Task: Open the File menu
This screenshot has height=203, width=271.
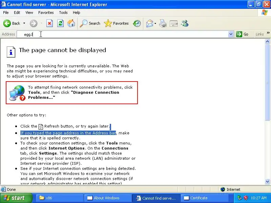Action: point(6,13)
